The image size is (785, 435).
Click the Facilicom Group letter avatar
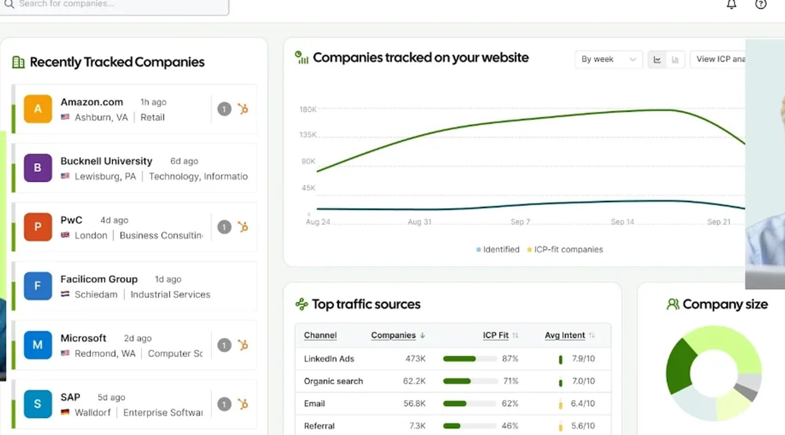(x=38, y=286)
